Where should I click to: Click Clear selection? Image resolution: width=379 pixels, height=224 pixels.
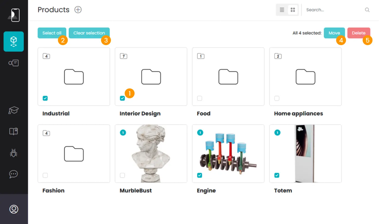[89, 33]
